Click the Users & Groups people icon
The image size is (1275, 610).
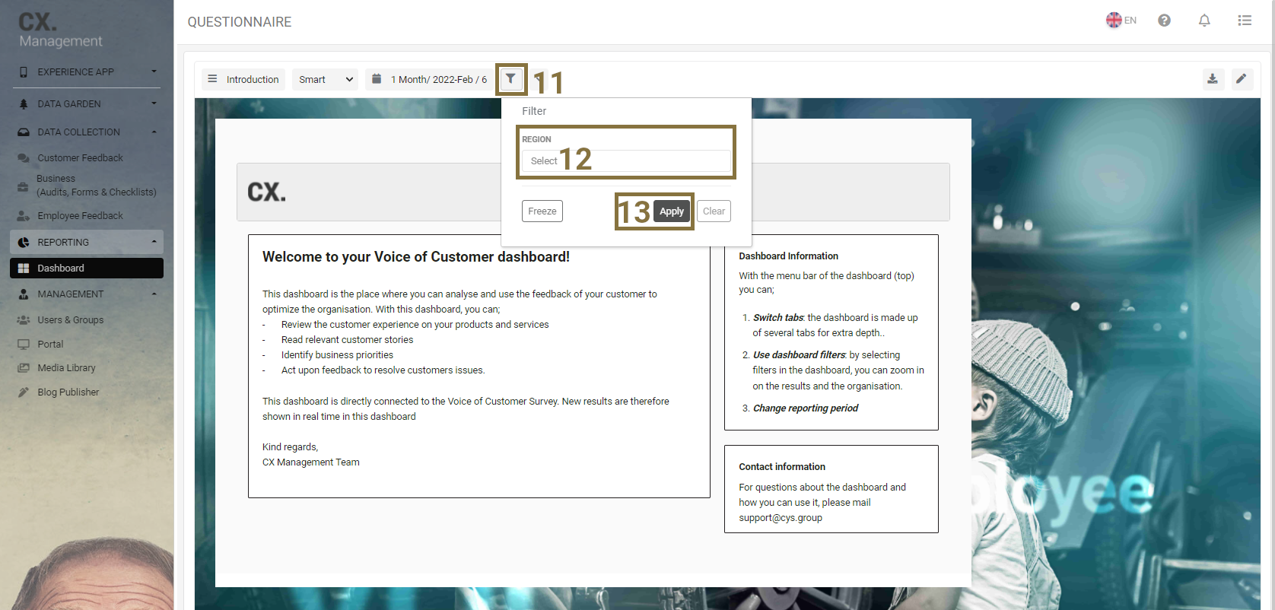24,319
